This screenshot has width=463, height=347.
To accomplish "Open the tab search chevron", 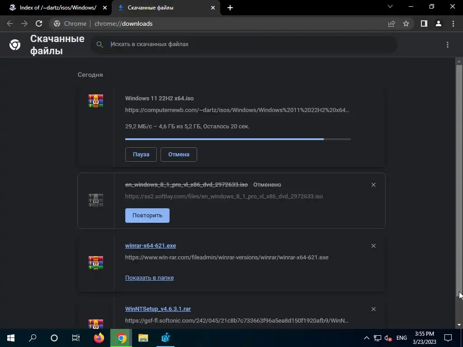I will (390, 6).
